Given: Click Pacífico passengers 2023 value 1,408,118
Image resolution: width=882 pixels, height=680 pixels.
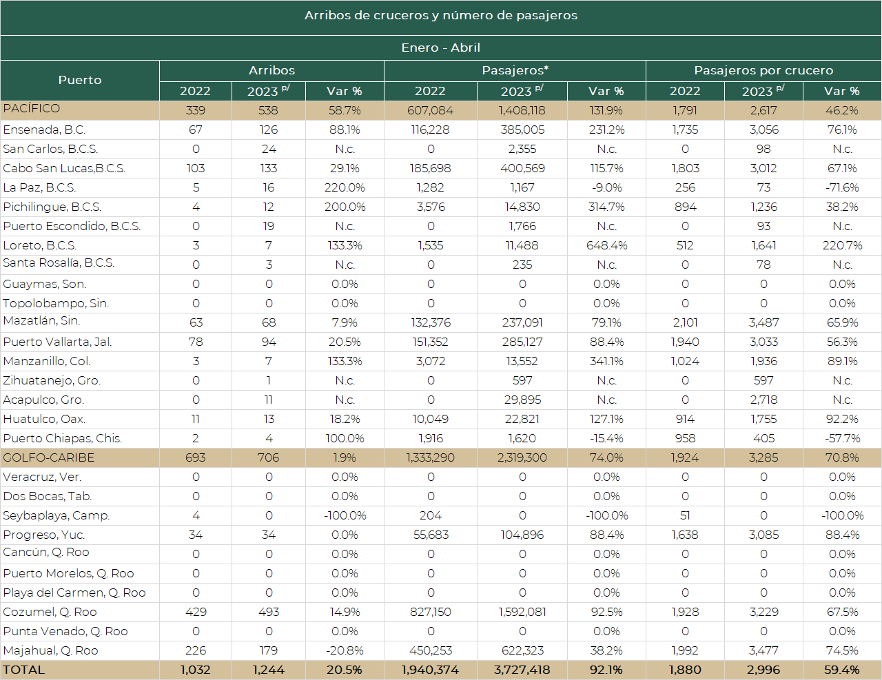Looking at the screenshot, I should click(x=522, y=110).
